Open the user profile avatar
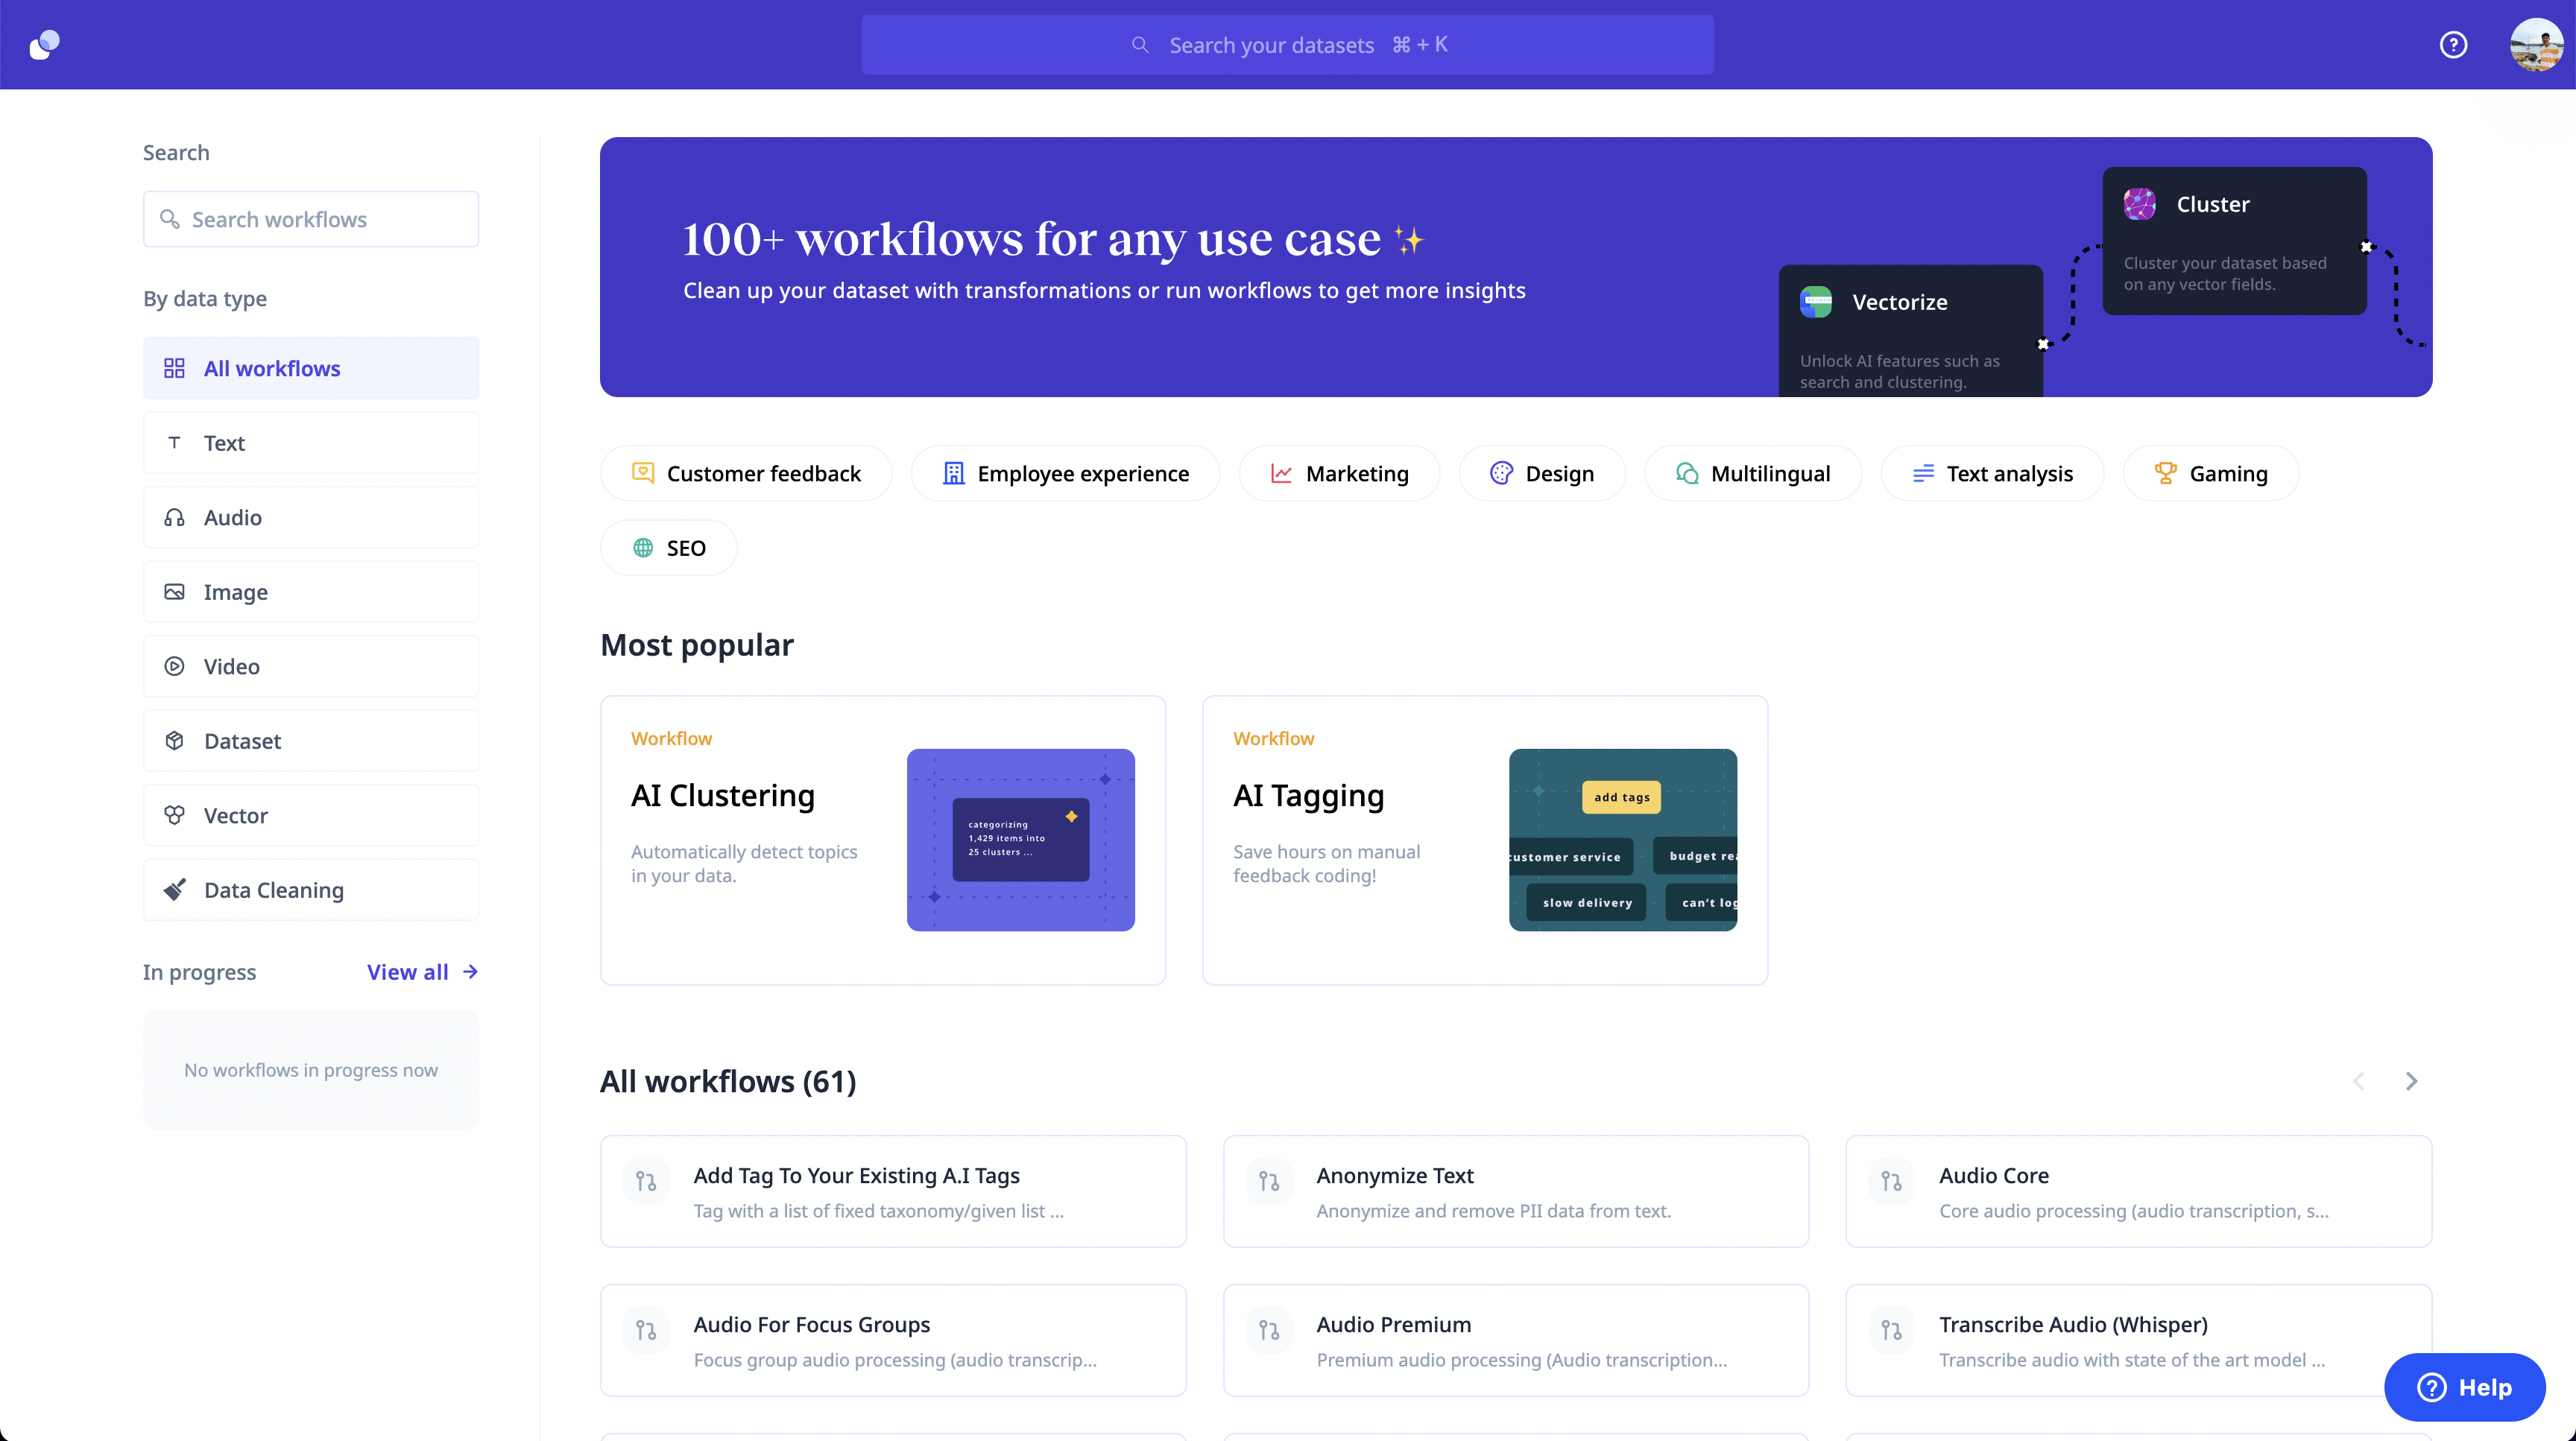This screenshot has width=2576, height=1441. (x=2536, y=45)
